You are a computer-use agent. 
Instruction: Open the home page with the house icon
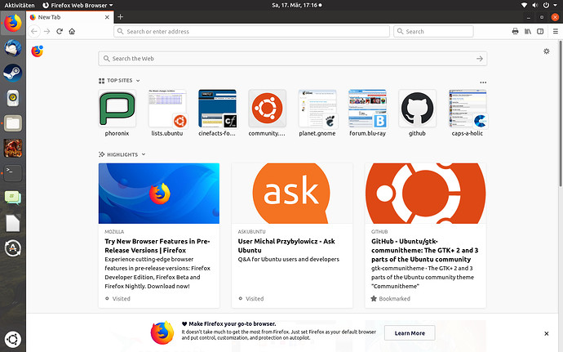pyautogui.click(x=72, y=31)
